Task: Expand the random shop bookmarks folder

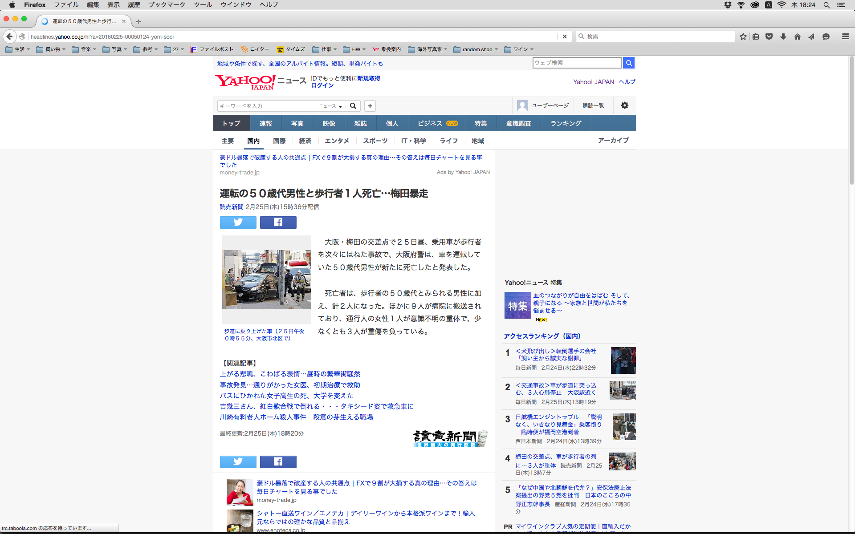Action: tap(476, 49)
